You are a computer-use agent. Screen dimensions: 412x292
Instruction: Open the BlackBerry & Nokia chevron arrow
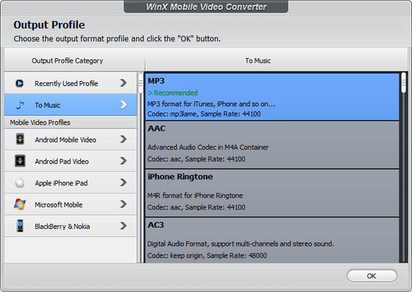pyautogui.click(x=124, y=226)
